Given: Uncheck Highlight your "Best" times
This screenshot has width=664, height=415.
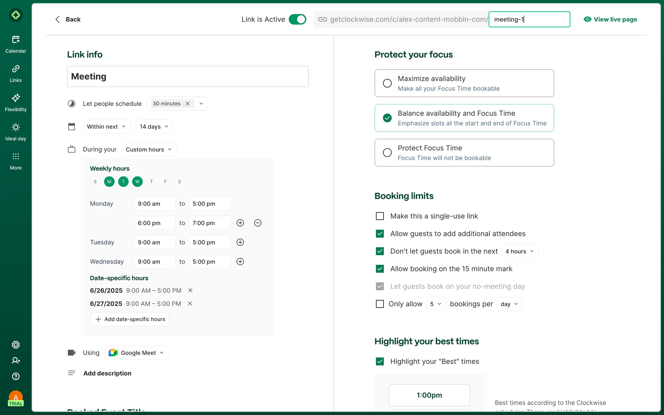Looking at the screenshot, I should 380,361.
